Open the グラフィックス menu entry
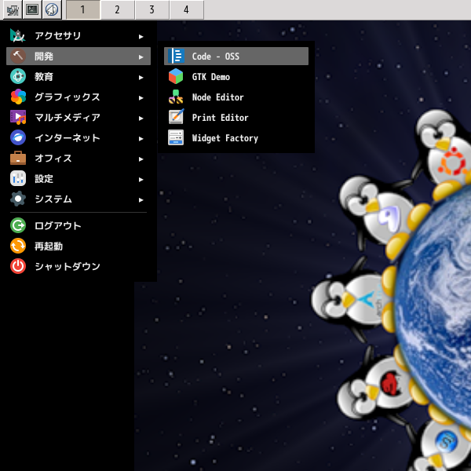Image resolution: width=471 pixels, height=471 pixels. (x=78, y=97)
